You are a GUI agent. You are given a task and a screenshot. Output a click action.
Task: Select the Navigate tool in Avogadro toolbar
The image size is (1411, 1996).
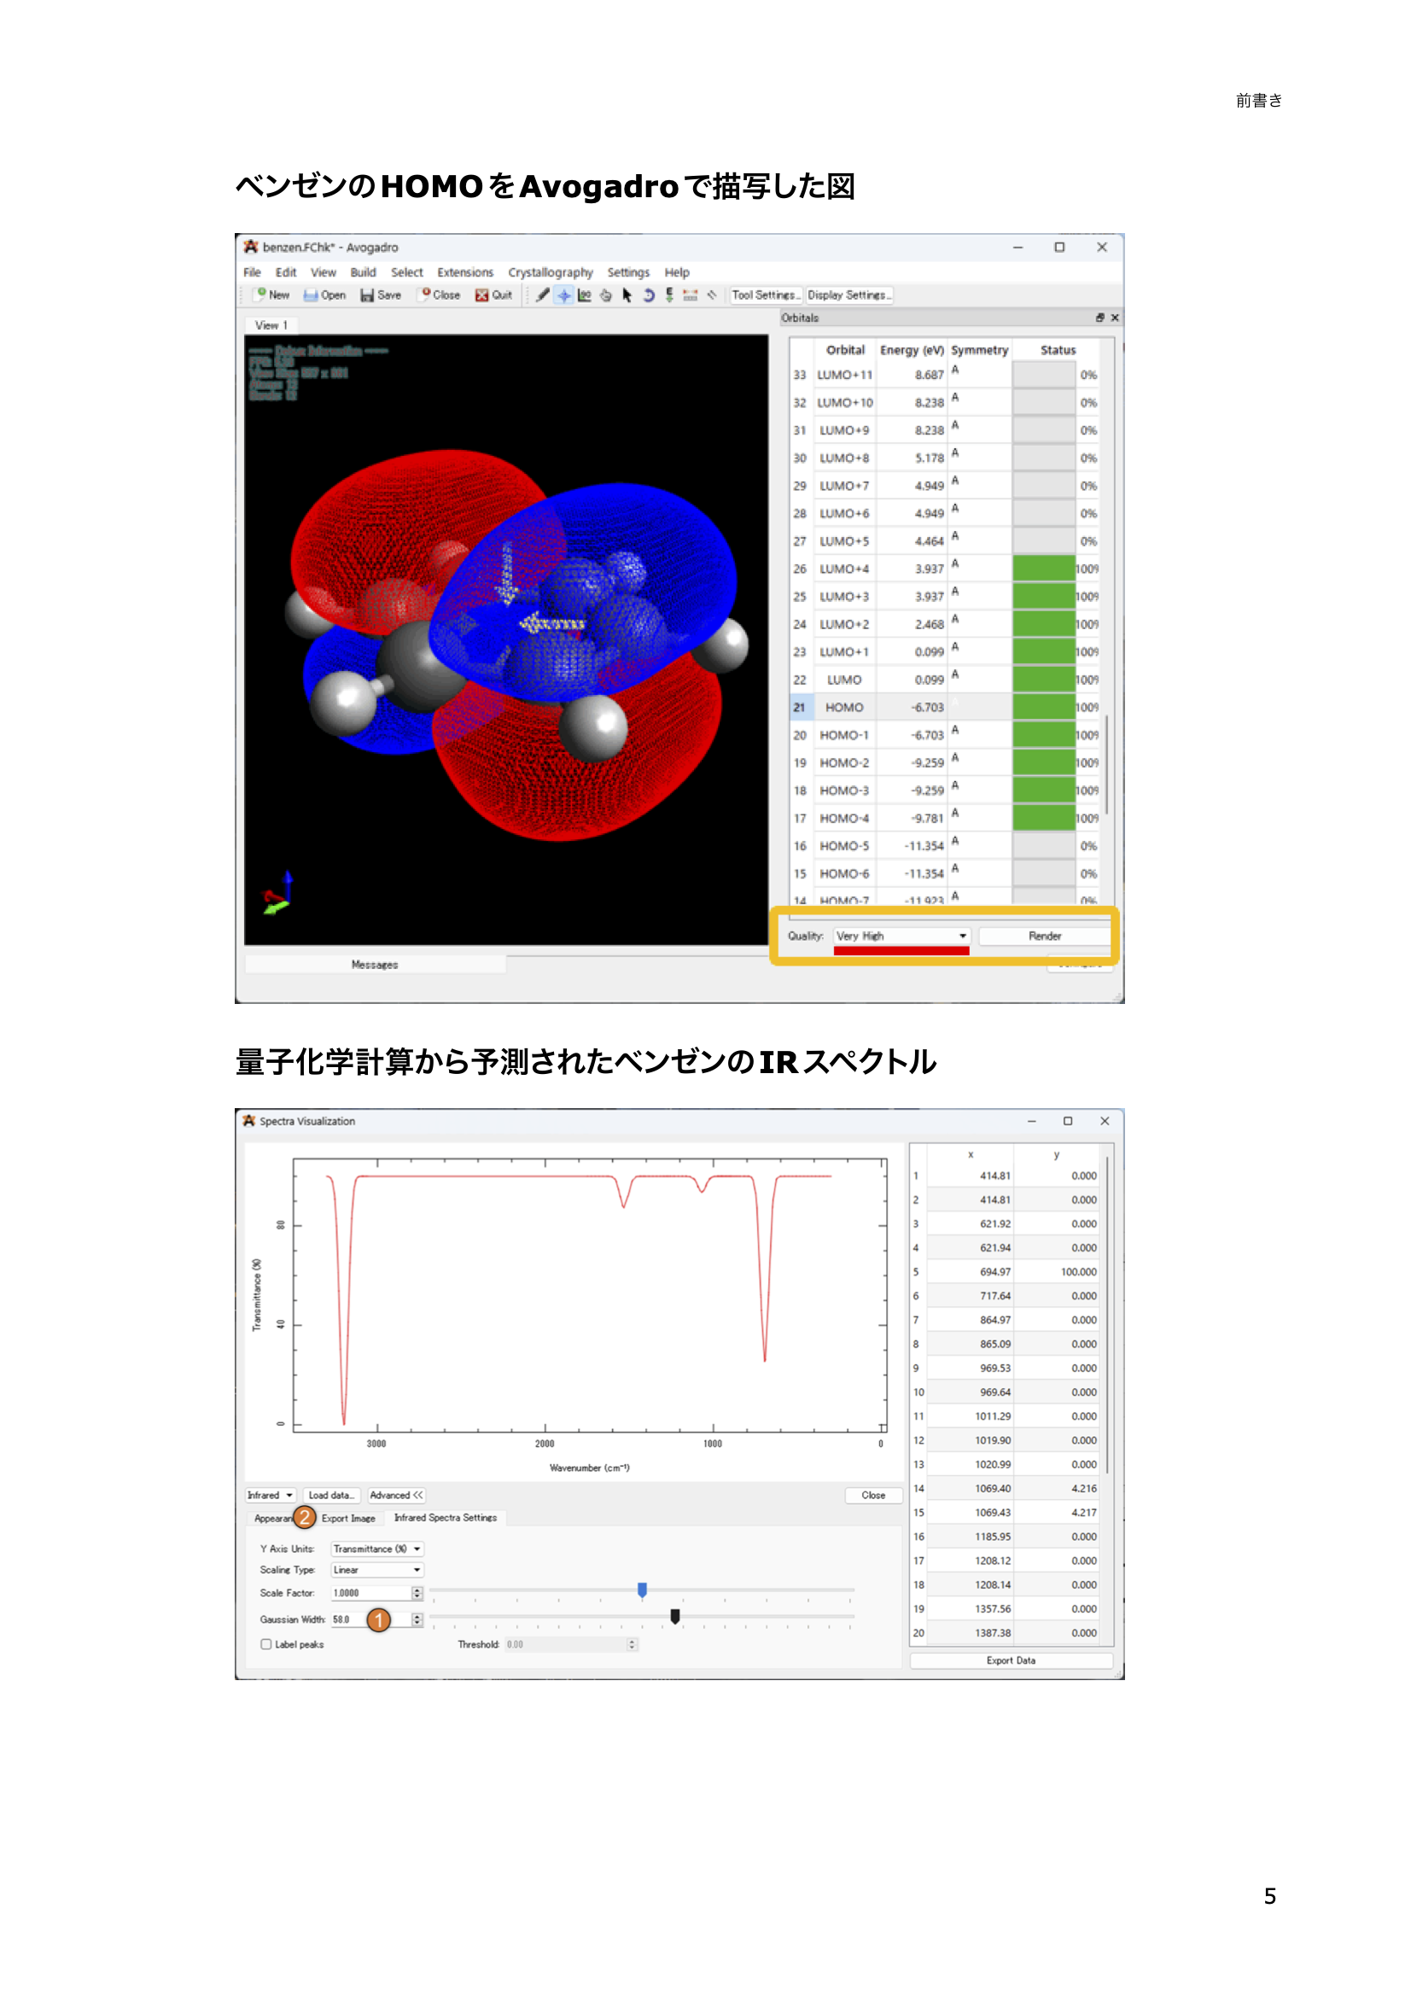[x=563, y=295]
